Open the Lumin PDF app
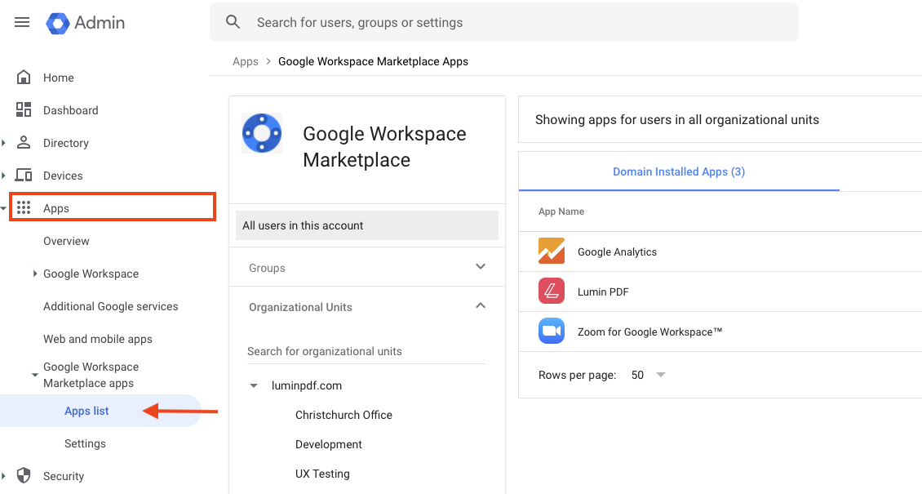Screen dimensions: 922x494 pos(603,292)
